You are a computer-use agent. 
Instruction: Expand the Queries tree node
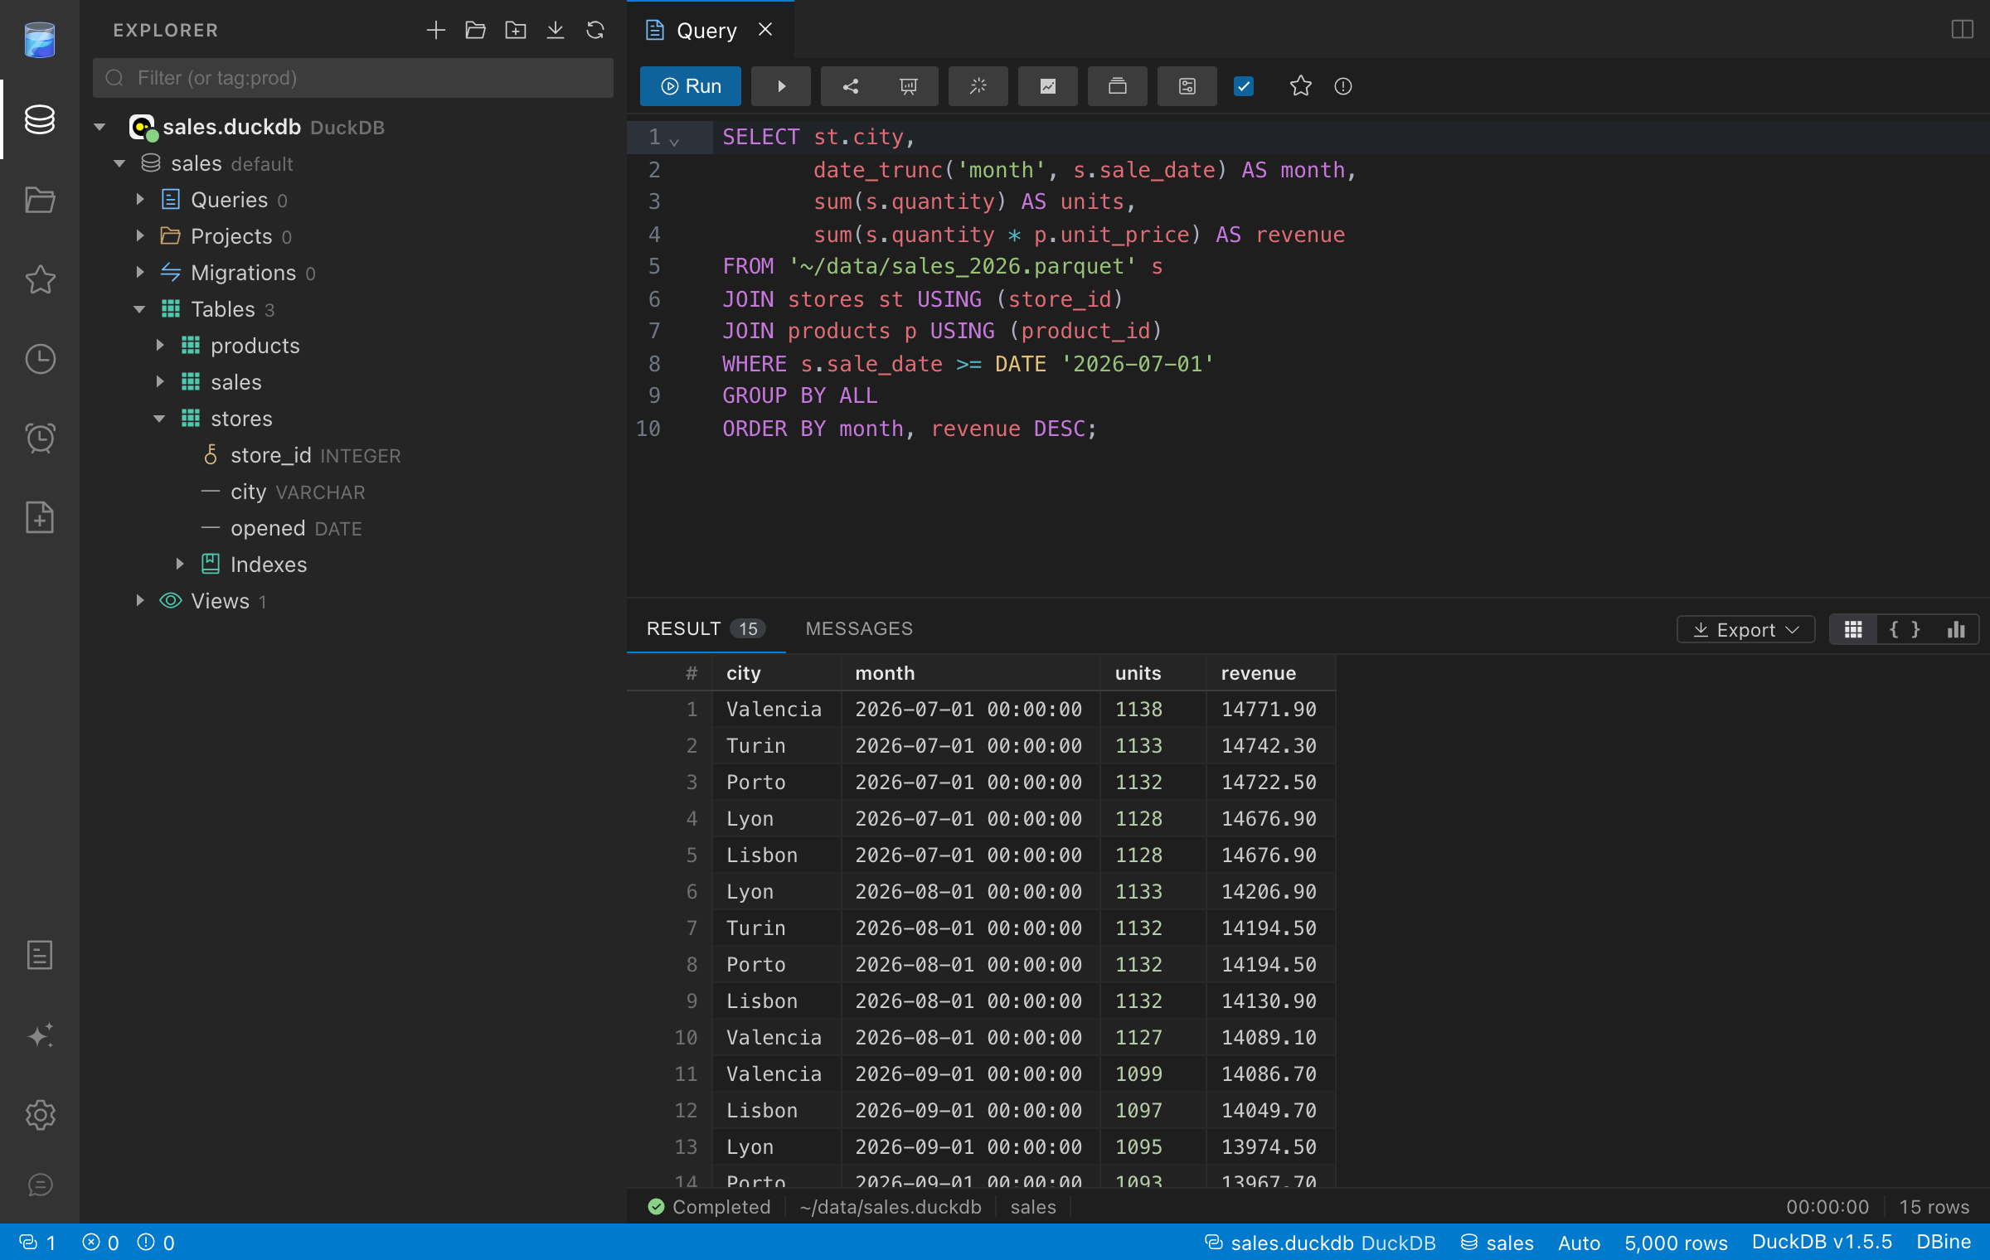point(140,200)
